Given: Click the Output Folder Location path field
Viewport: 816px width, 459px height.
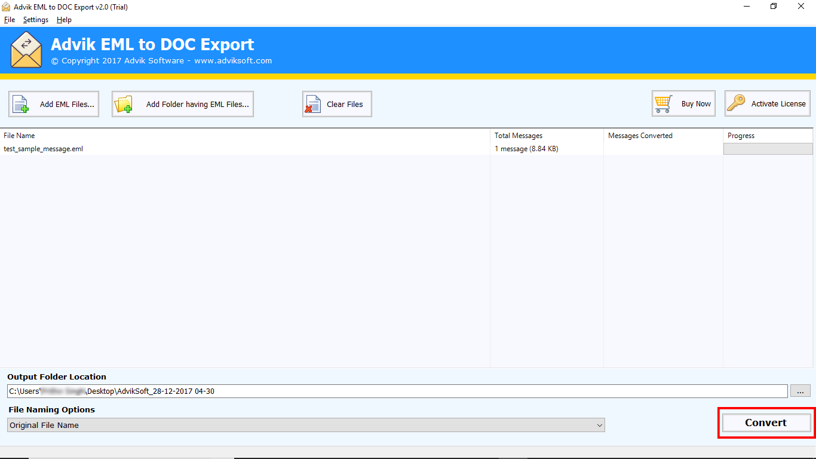Looking at the screenshot, I should [397, 391].
